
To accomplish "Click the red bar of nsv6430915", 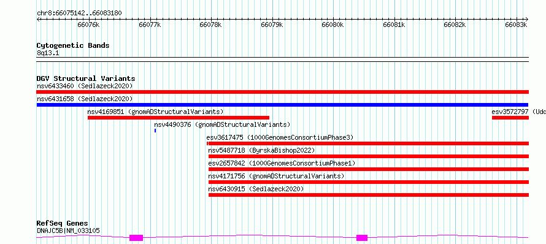I will click(369, 195).
